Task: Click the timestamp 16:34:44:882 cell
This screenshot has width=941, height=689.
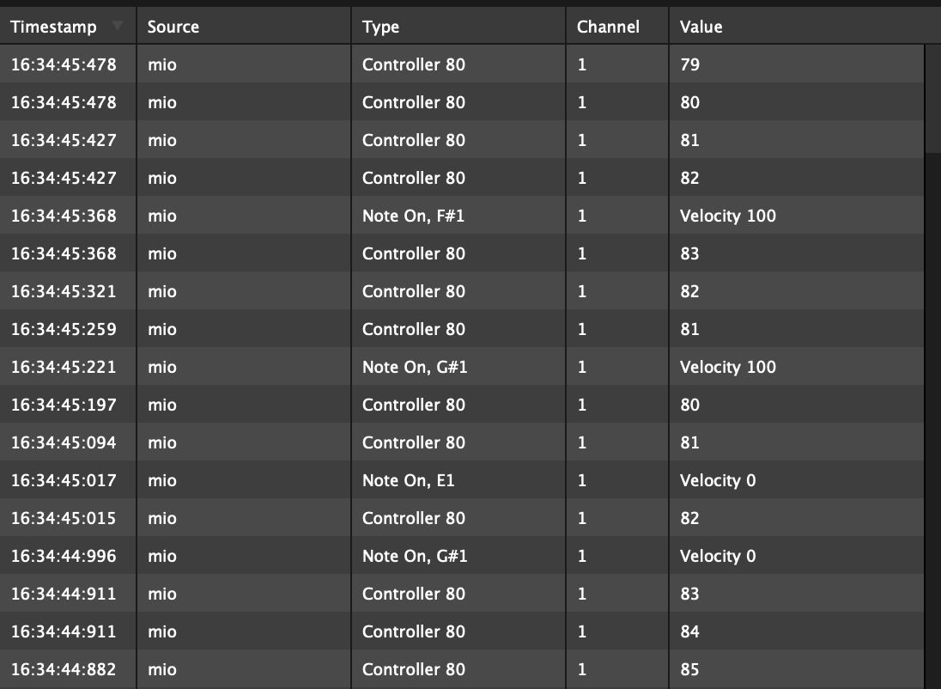Action: [64, 669]
